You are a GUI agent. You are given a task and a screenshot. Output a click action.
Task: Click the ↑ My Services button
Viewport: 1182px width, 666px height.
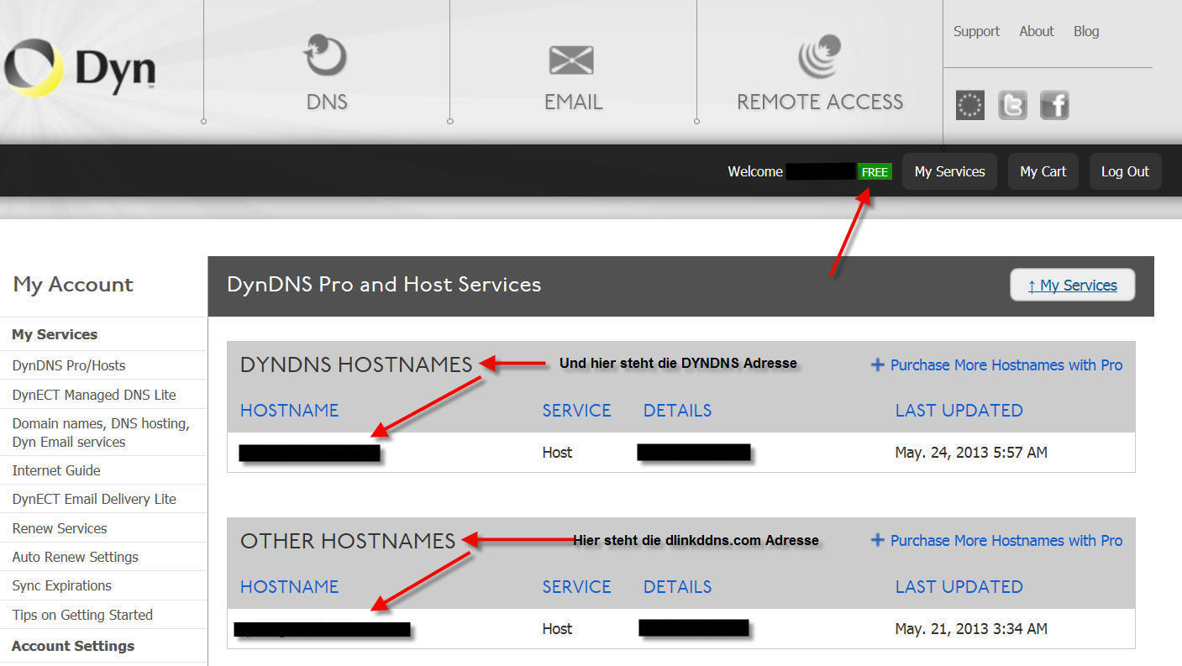(x=1072, y=285)
